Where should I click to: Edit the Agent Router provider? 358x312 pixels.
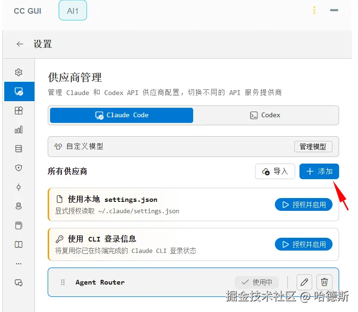(x=304, y=282)
